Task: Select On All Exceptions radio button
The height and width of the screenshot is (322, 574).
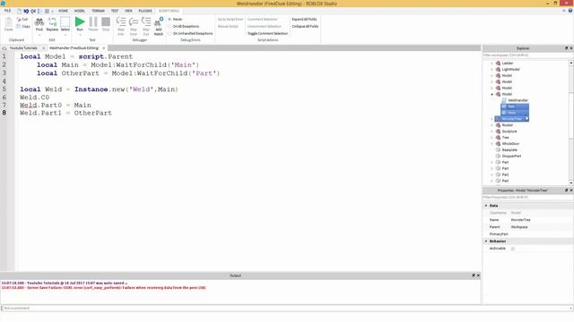Action: pyautogui.click(x=170, y=26)
